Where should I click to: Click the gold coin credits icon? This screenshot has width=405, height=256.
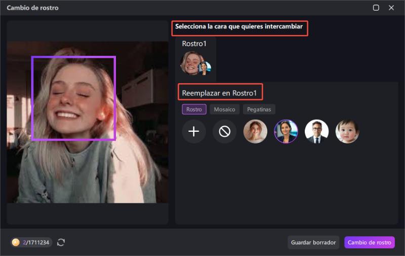[x=16, y=242]
